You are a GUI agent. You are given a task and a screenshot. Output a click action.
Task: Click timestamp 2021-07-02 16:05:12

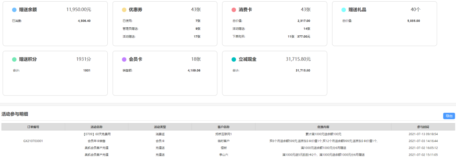[423, 148]
